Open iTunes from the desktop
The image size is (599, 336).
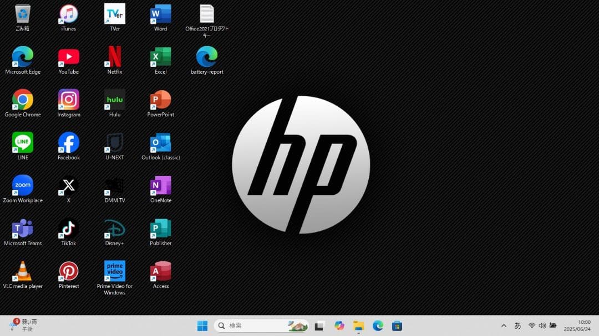tap(68, 14)
